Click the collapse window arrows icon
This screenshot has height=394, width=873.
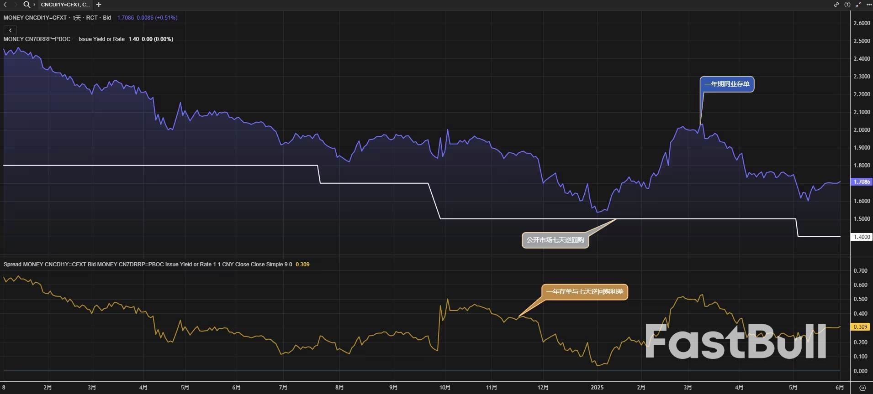tap(858, 5)
